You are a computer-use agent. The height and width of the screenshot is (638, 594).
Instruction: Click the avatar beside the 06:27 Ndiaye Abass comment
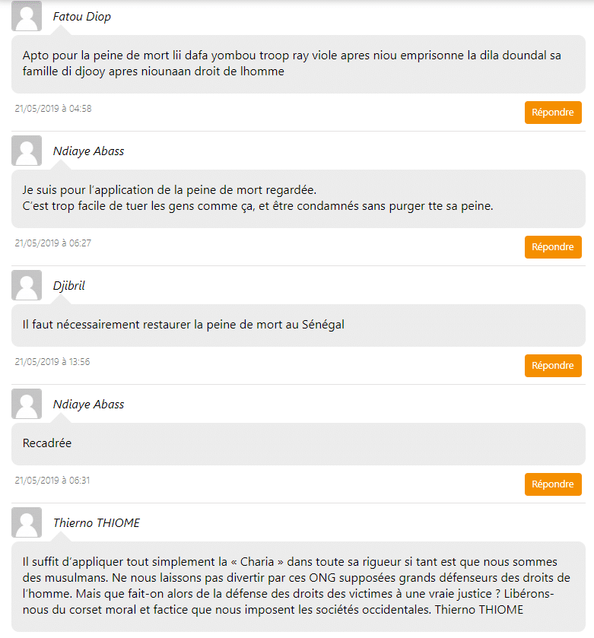(x=27, y=151)
